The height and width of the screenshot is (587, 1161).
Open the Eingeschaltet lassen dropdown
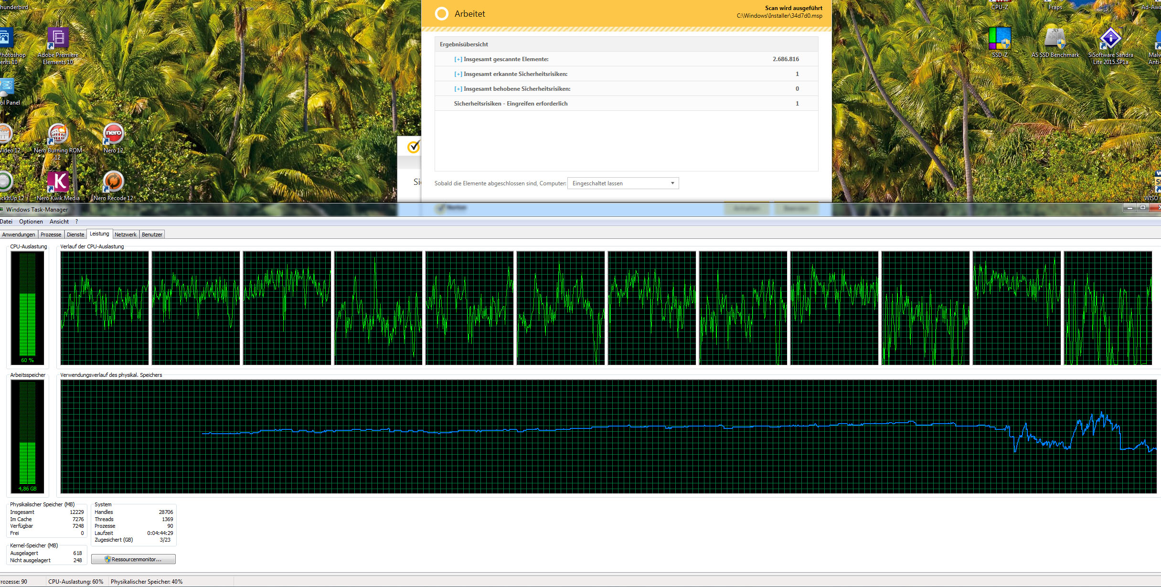(x=623, y=183)
